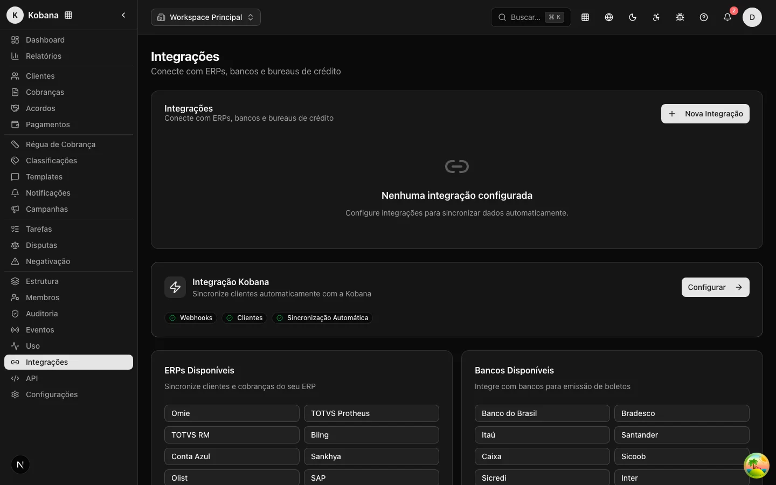The image size is (776, 485).
Task: Open the accessibility icon in header
Action: tap(656, 17)
